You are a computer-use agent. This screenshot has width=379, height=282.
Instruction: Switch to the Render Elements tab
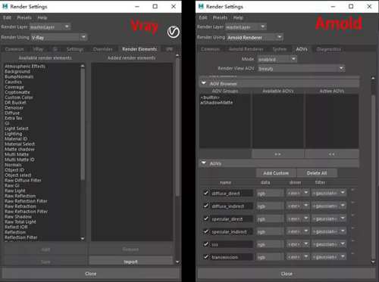pos(139,49)
